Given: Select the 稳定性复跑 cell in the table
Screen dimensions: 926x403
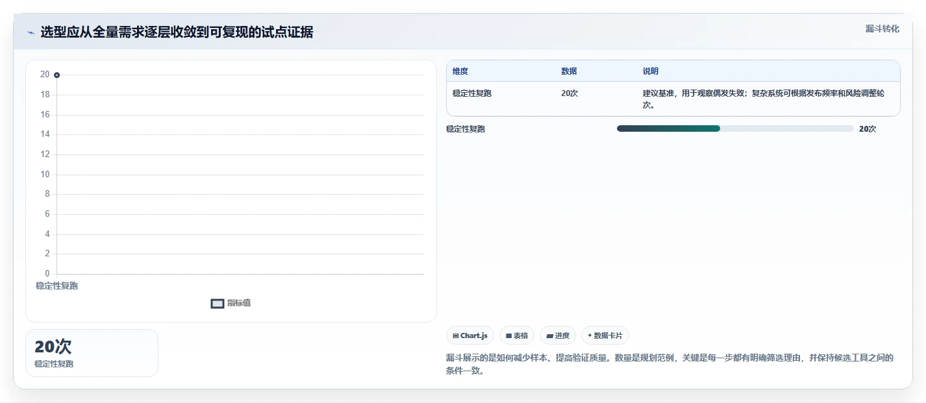Looking at the screenshot, I should tap(472, 93).
